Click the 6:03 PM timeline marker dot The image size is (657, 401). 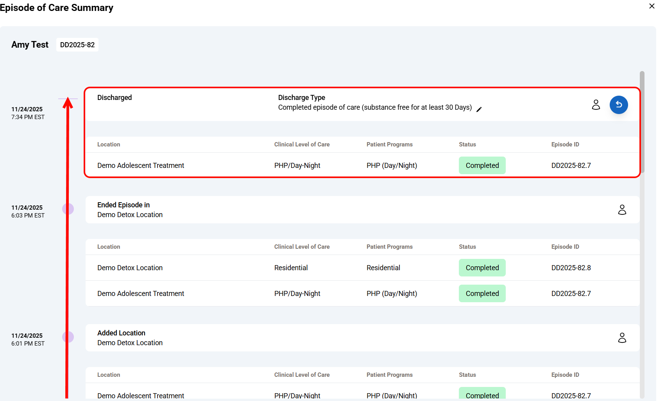(x=68, y=209)
